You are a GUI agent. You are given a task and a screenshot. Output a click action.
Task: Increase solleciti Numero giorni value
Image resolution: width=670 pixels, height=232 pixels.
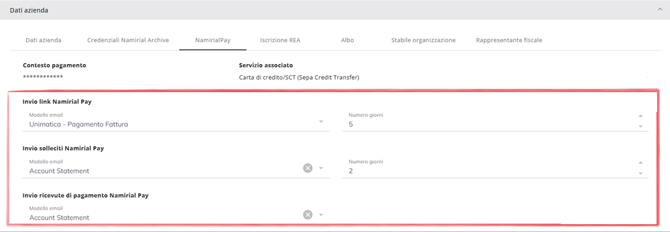(640, 163)
